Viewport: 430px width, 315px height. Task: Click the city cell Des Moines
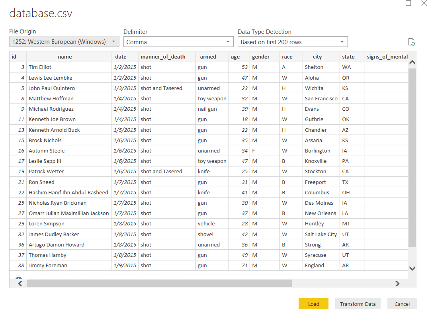click(321, 203)
